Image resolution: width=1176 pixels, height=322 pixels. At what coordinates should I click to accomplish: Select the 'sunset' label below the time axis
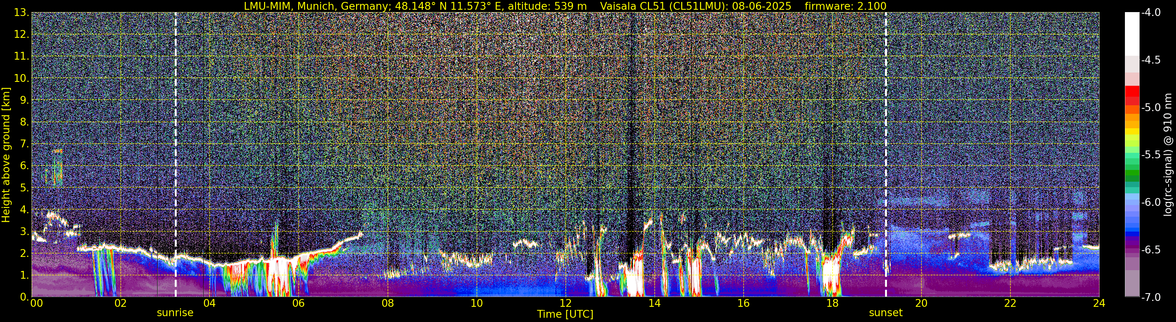(x=886, y=313)
